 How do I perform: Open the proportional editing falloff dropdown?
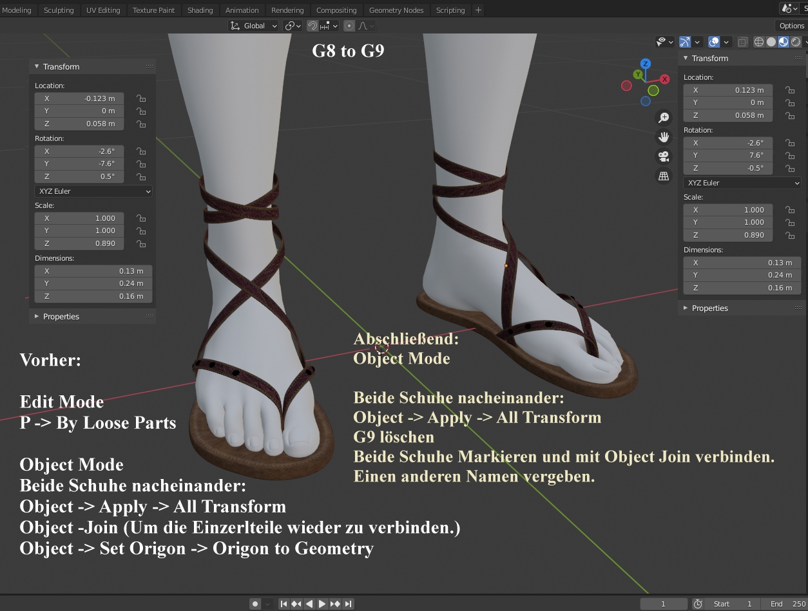click(365, 26)
